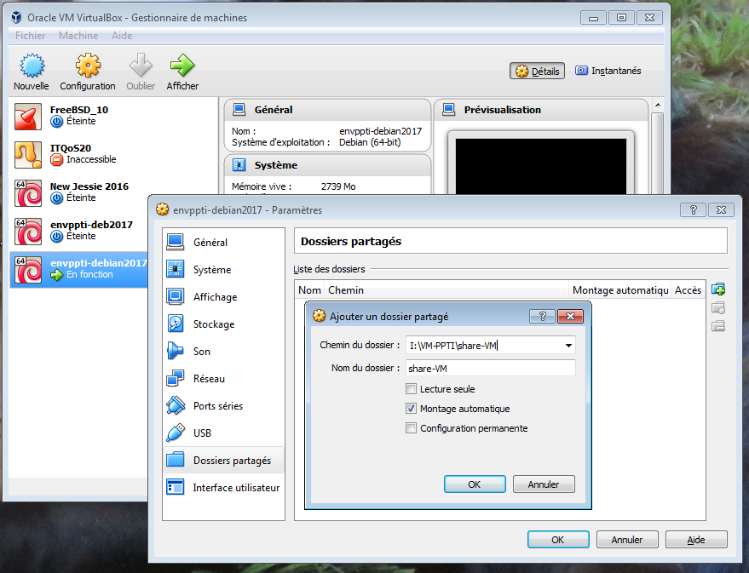This screenshot has width=749, height=573.
Task: Open the Réseau settings category
Action: pos(209,379)
